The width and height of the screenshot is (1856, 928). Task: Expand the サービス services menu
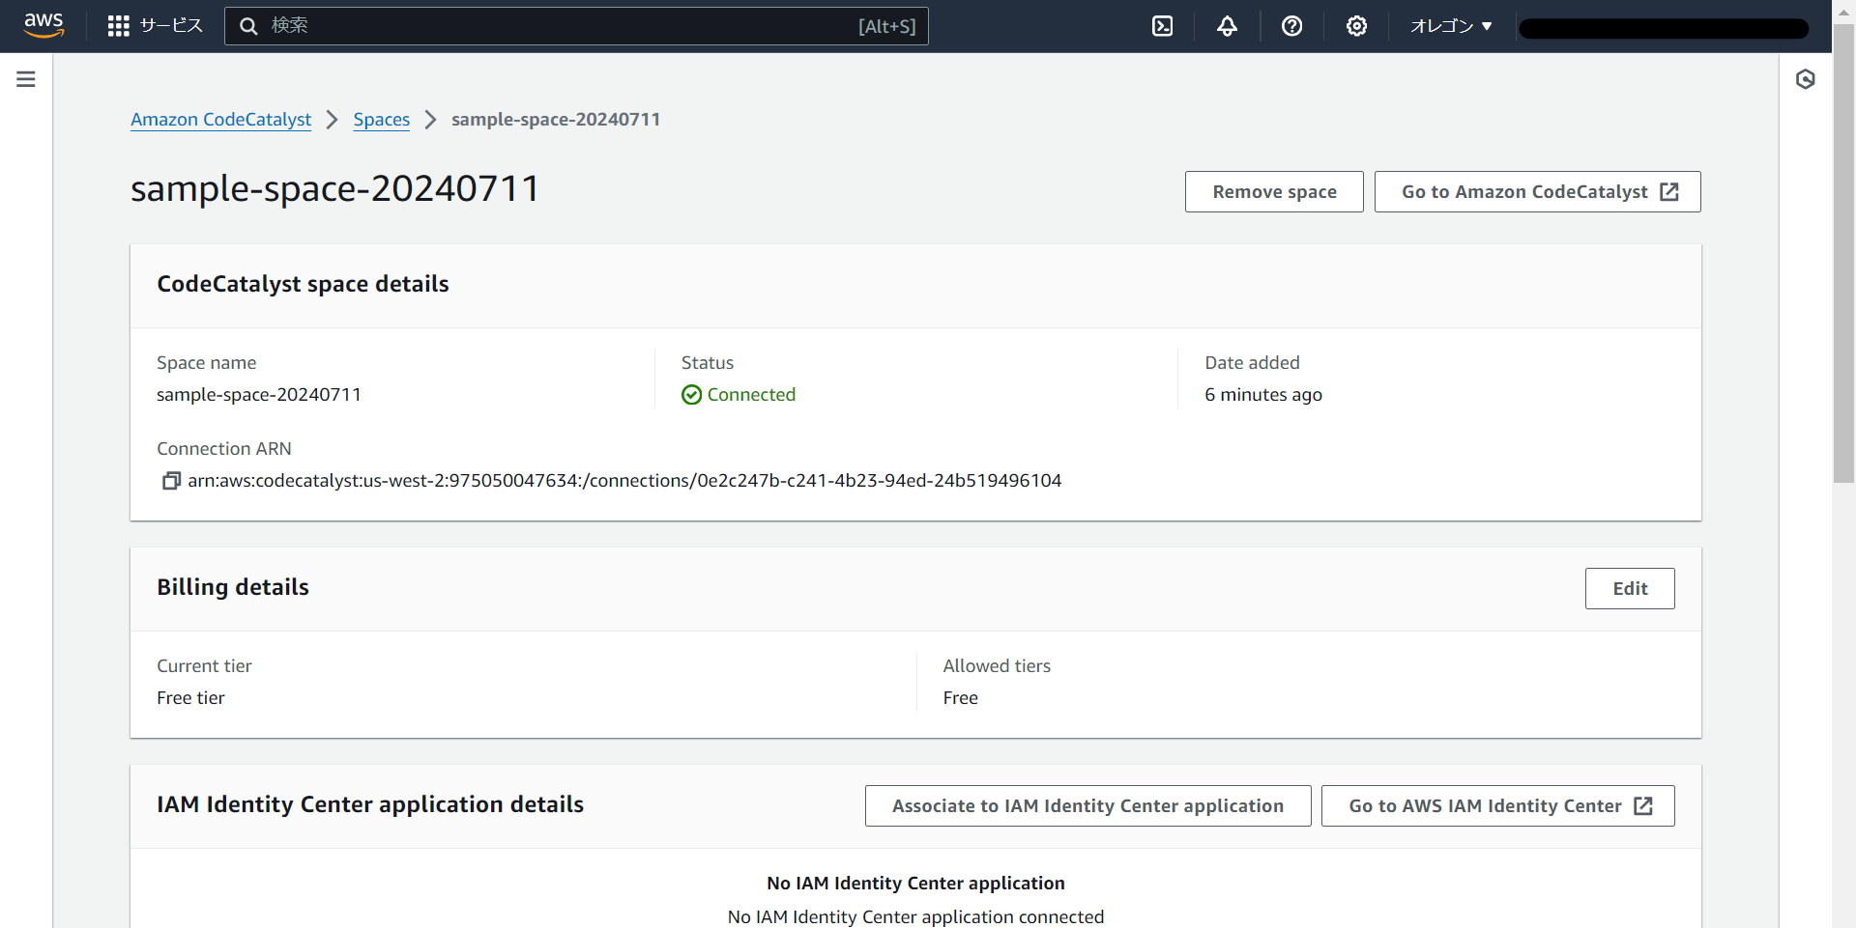pos(155,26)
